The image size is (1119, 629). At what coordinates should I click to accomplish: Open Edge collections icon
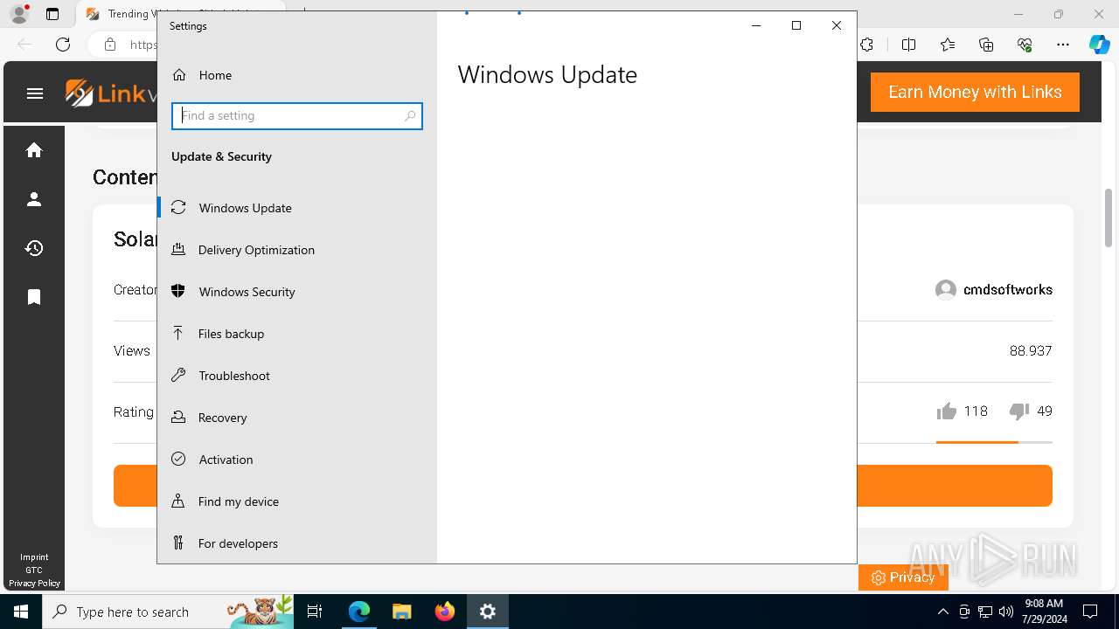tap(986, 45)
